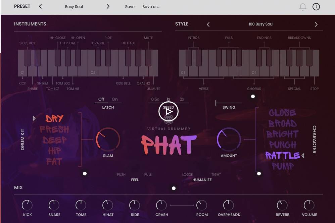Image resolution: width=335 pixels, height=223 pixels.
Task: Open the Busy Soul preset name list
Action: pos(74,7)
